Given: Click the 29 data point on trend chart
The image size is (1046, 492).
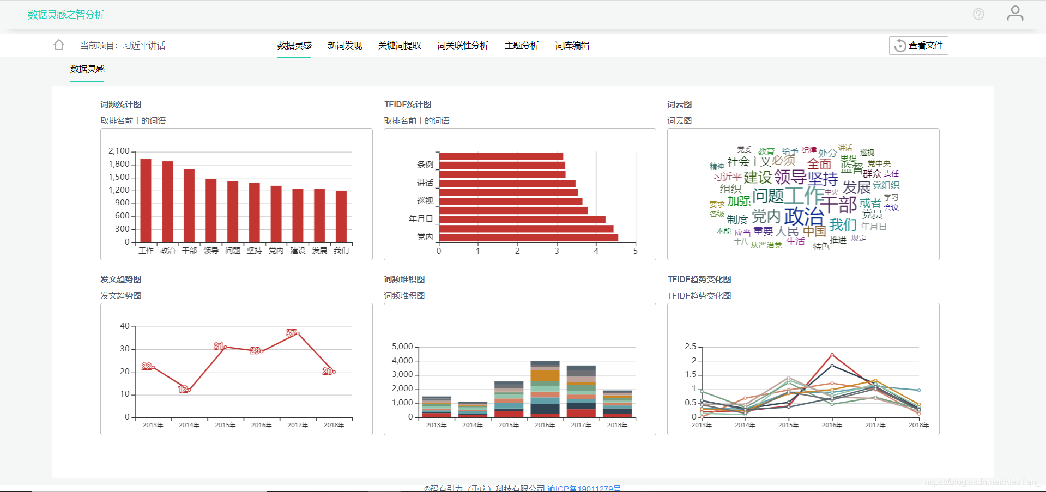Looking at the screenshot, I should 262,351.
